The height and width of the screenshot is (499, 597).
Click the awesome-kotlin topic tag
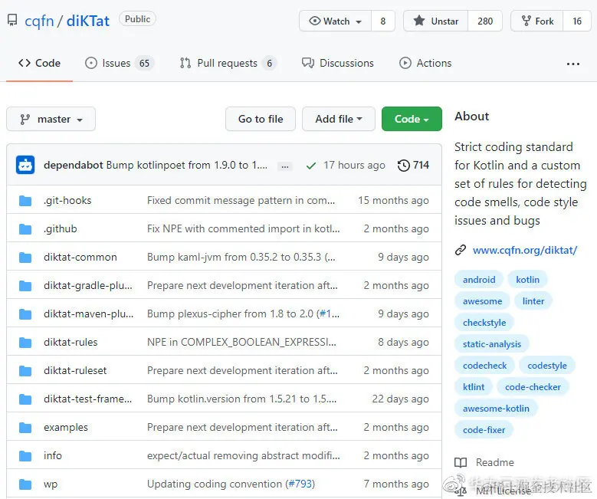click(x=496, y=409)
